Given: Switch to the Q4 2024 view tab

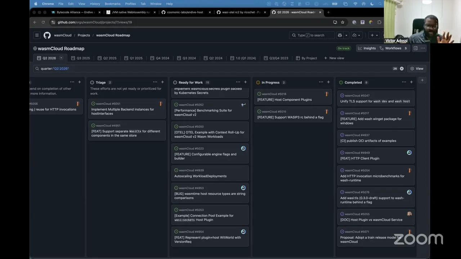Looking at the screenshot, I should tap(160, 58).
